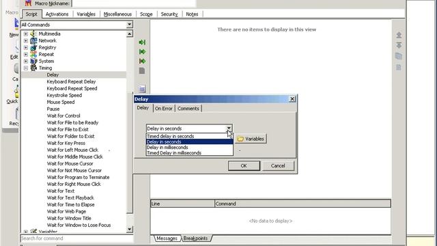Screen dimensions: 437x246
Task: Click the gray document icon below green arrows
Action: [x=142, y=70]
